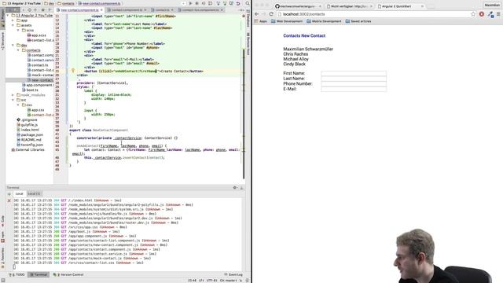The width and height of the screenshot is (503, 283).
Task: Add a new terminal session with plus icon
Action: [x=9, y=194]
